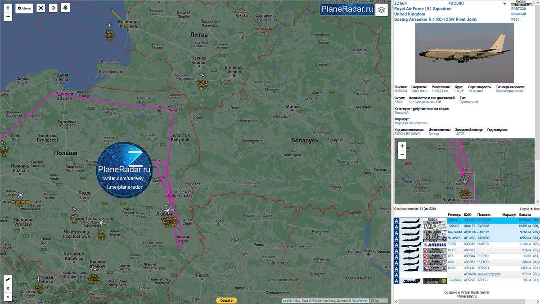
Task: Select row T-056 MMF18 in list
Action: [x=467, y=244]
